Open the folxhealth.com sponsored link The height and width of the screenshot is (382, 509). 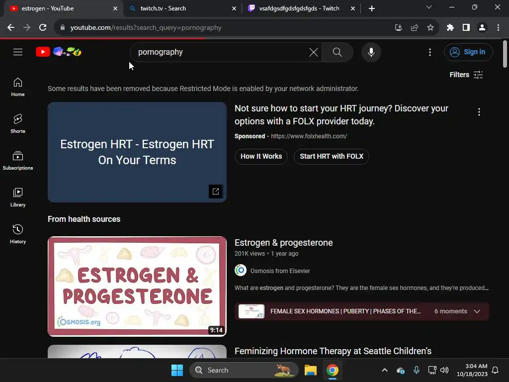(309, 136)
